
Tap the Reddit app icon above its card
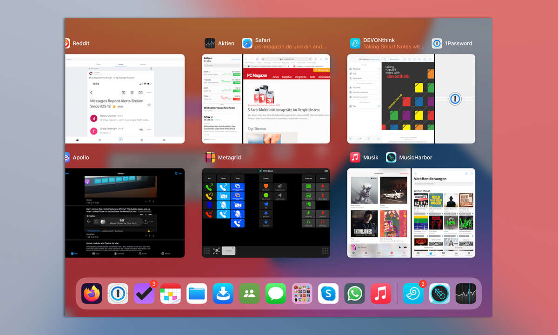(66, 43)
